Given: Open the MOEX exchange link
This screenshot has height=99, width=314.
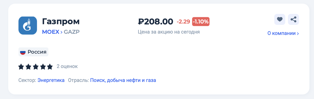Looking at the screenshot, I should point(51,32).
